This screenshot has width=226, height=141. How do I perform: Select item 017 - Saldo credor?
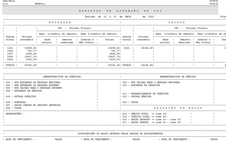[x=152, y=122]
